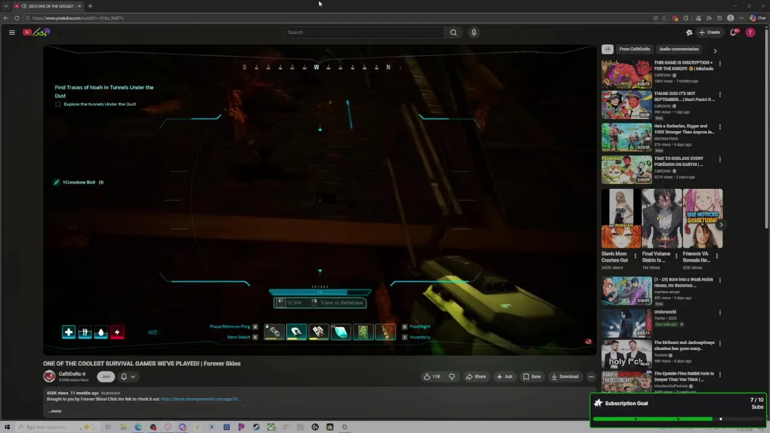Screen dimensions: 770x433
Task: Open 'MrBeast and Jacksepticeye situation' video title
Action: click(x=684, y=346)
